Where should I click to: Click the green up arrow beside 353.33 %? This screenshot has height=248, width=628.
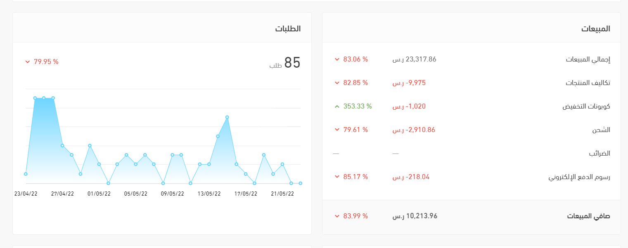click(337, 106)
